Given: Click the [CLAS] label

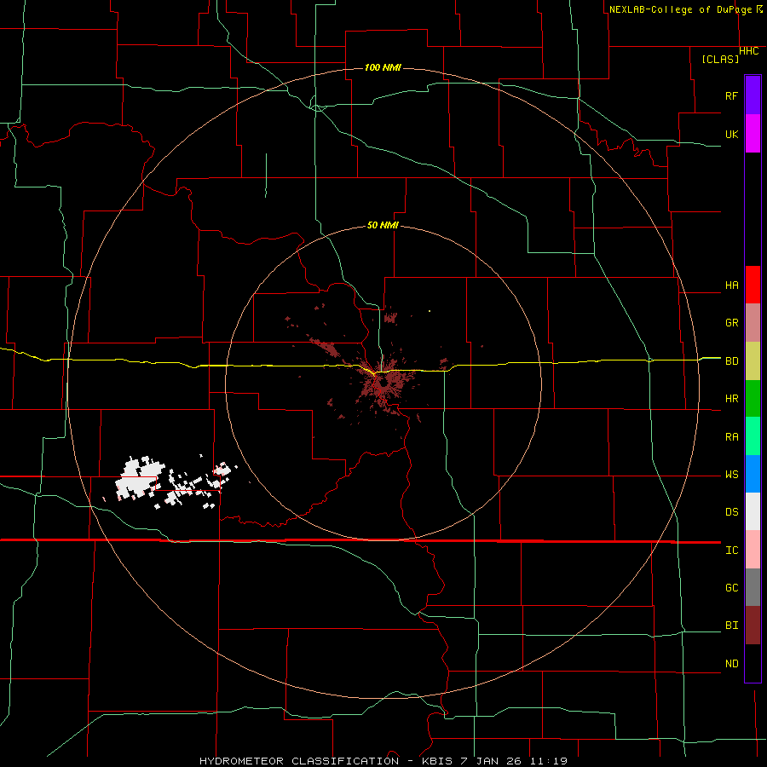Looking at the screenshot, I should point(720,59).
